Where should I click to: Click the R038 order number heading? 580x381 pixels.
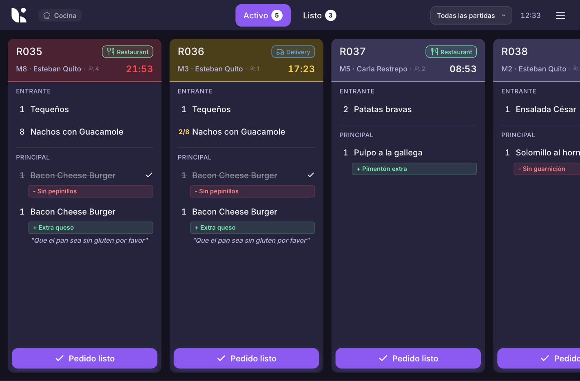pyautogui.click(x=514, y=52)
